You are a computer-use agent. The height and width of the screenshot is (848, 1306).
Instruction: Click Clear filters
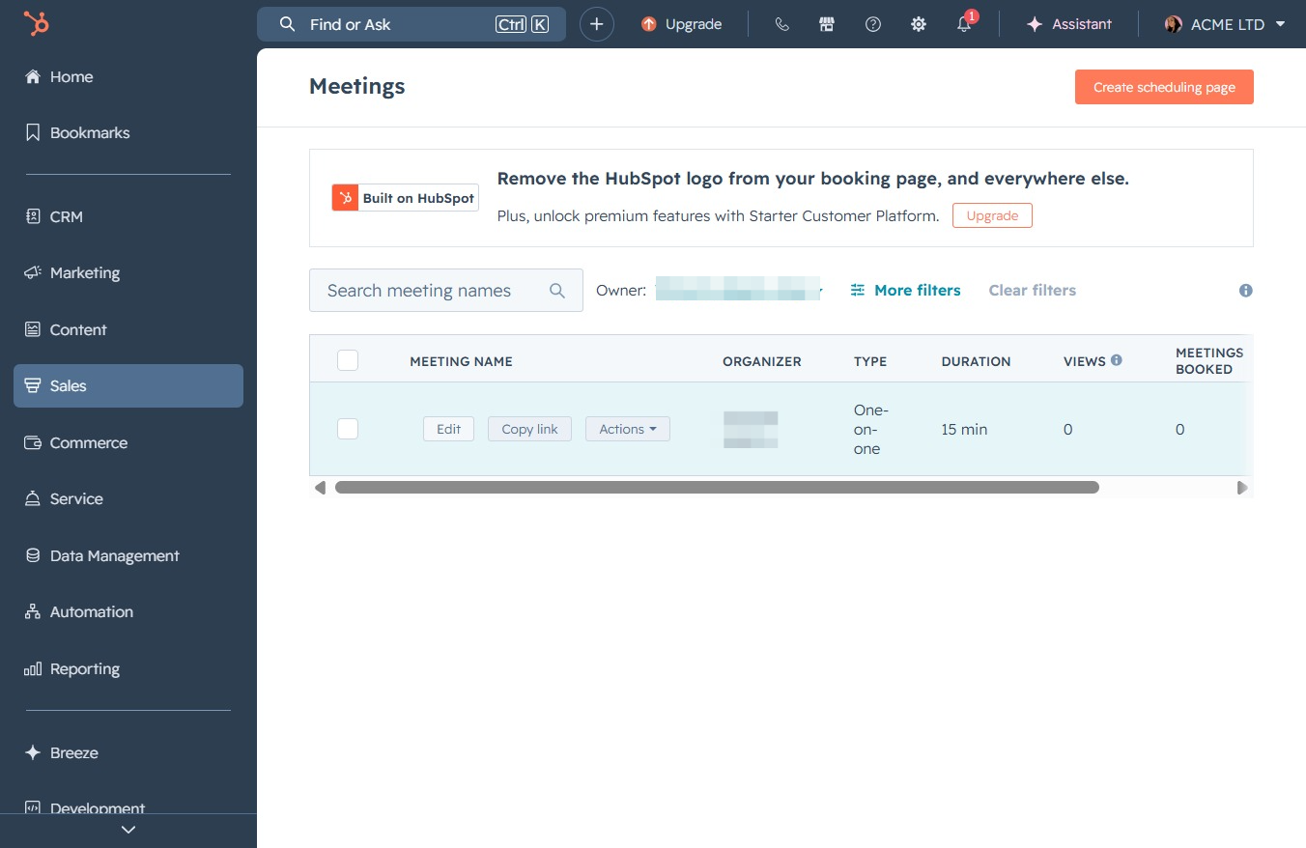pos(1032,290)
